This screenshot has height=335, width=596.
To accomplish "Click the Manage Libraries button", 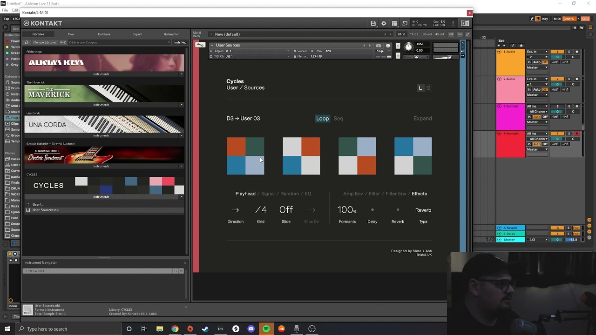I will point(45,42).
